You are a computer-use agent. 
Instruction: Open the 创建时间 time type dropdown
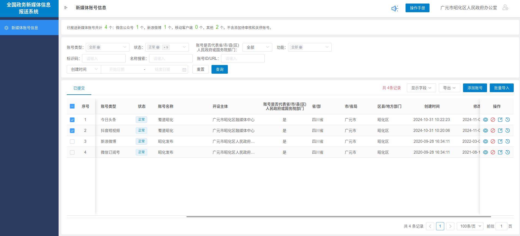coord(84,69)
